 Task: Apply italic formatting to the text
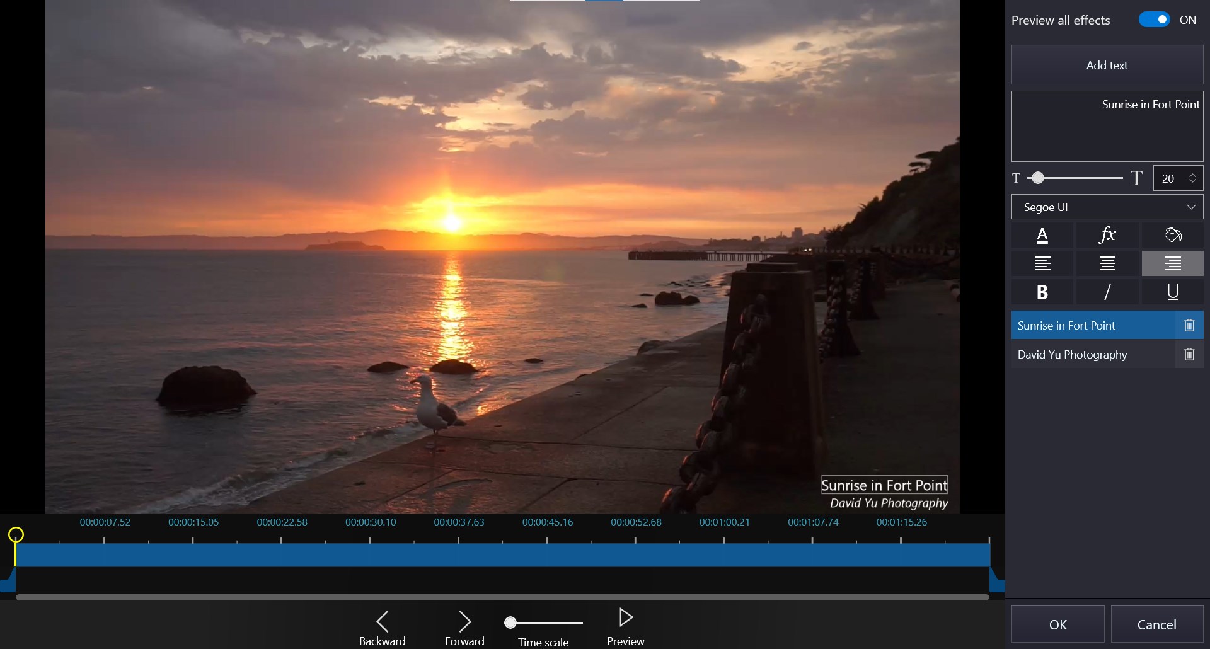pos(1107,292)
